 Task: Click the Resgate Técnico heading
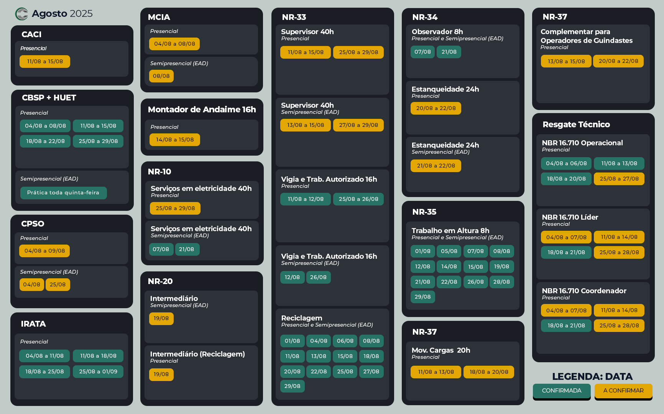click(x=576, y=125)
